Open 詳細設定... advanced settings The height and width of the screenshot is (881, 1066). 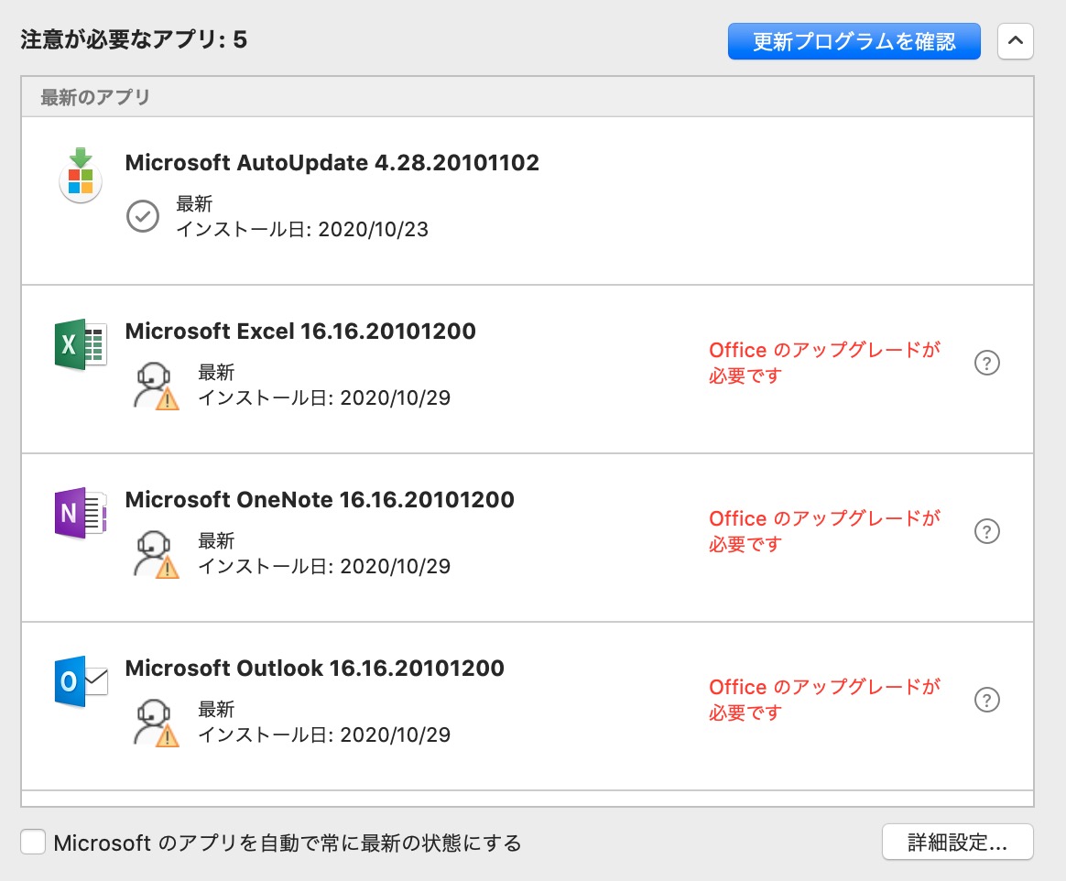pos(958,843)
